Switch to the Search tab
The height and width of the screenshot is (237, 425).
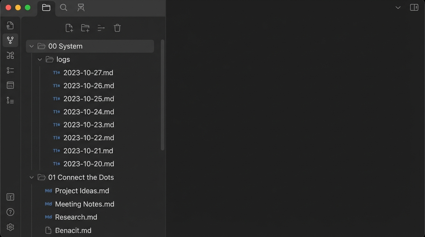click(63, 7)
